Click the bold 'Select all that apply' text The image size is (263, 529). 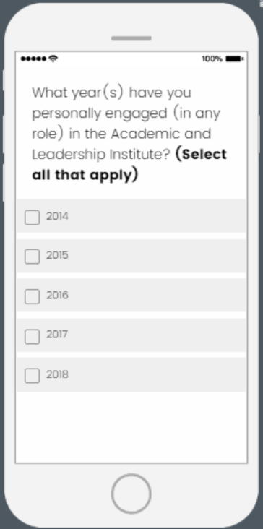[129, 165]
